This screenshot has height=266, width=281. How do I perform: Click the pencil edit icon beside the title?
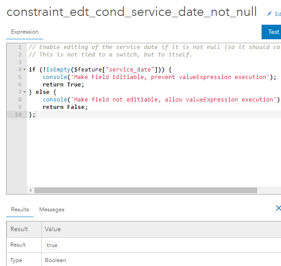(x=270, y=14)
